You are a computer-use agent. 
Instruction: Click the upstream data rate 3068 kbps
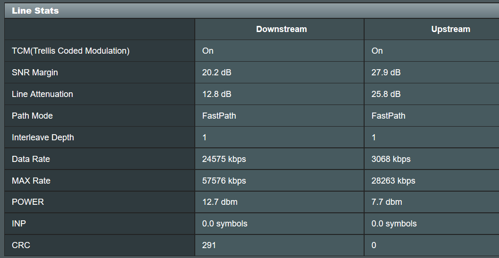pyautogui.click(x=391, y=159)
